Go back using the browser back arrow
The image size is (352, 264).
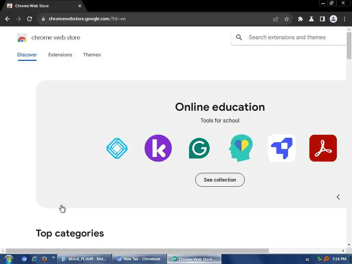(x=8, y=19)
